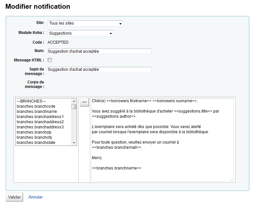This screenshot has width=253, height=205.
Task: Click the ACCEPTED code value
Action: pyautogui.click(x=58, y=42)
